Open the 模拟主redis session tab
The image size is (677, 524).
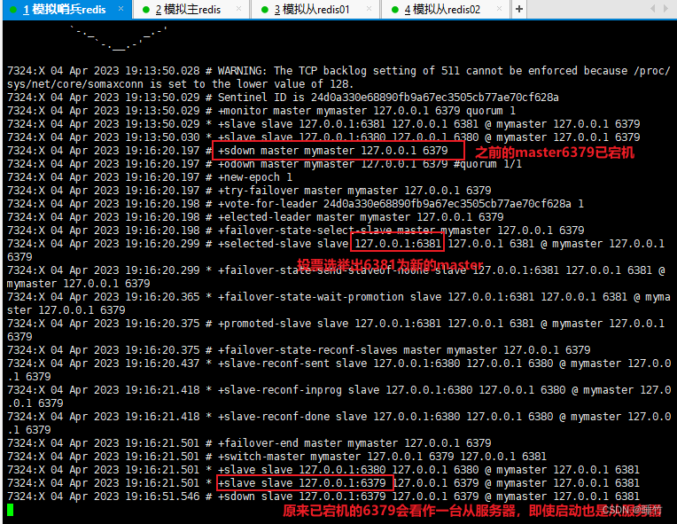[x=188, y=9]
